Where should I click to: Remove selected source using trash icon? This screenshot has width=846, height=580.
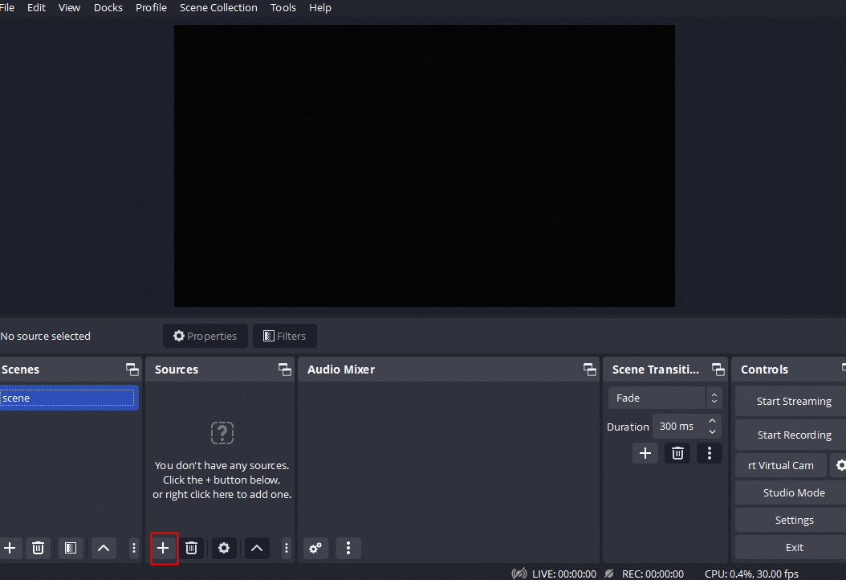pos(191,548)
